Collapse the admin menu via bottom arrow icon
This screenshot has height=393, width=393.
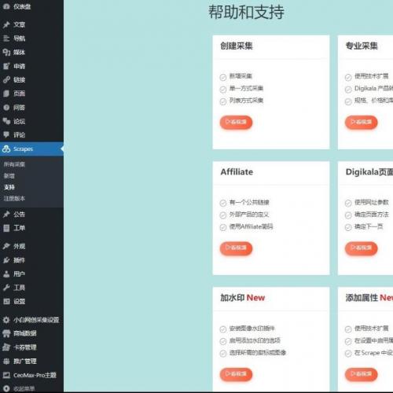pos(6,389)
